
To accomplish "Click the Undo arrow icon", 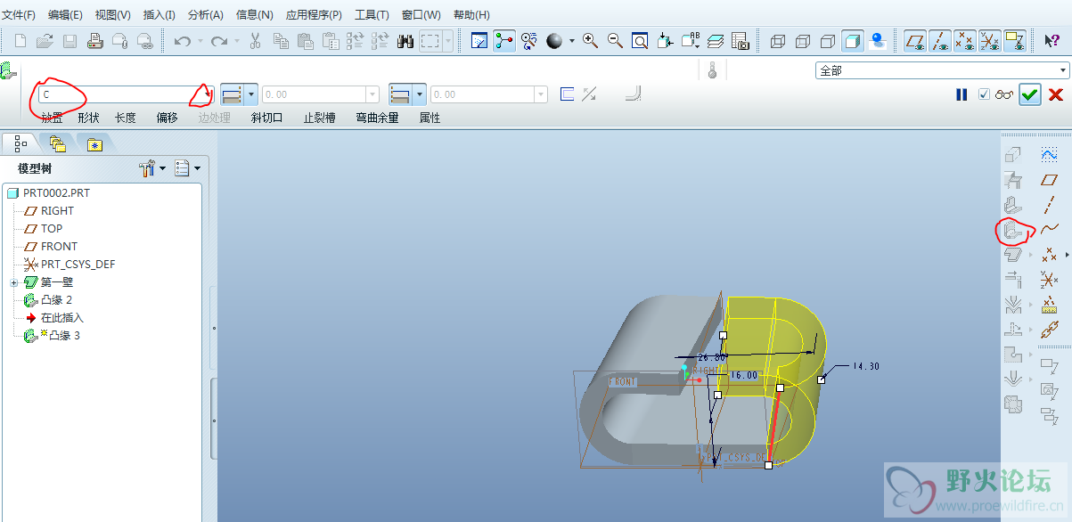I will (183, 40).
